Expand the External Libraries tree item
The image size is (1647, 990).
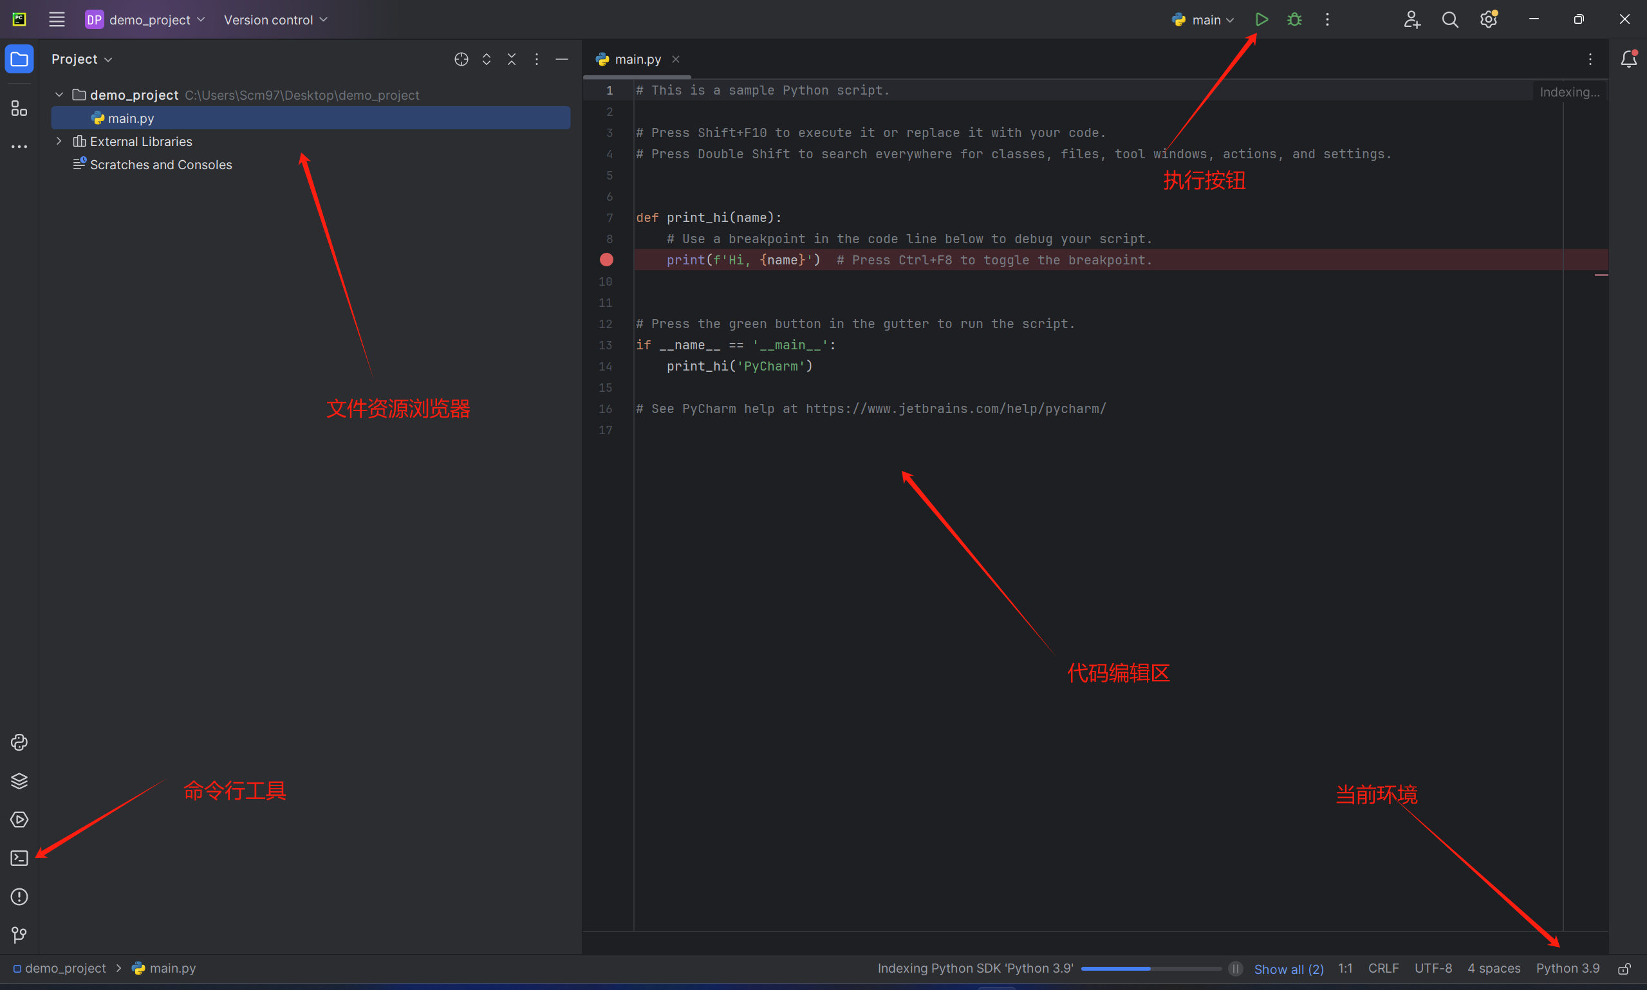tap(60, 141)
